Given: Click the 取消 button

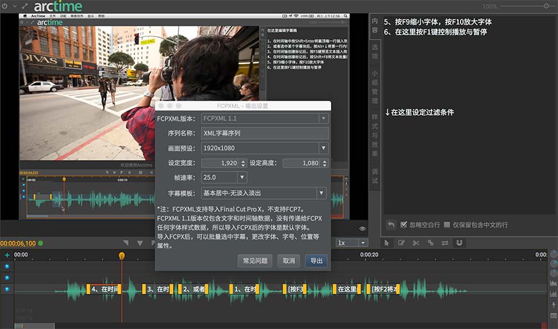Looking at the screenshot, I should [x=289, y=261].
